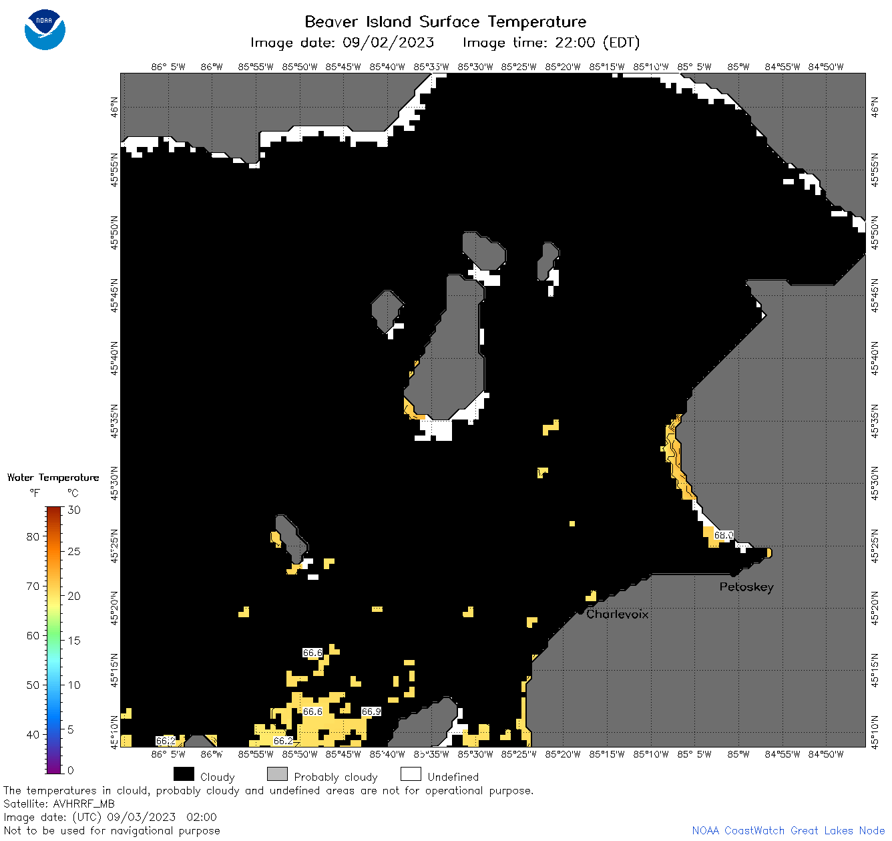Select the Charlevoix map label

[618, 614]
